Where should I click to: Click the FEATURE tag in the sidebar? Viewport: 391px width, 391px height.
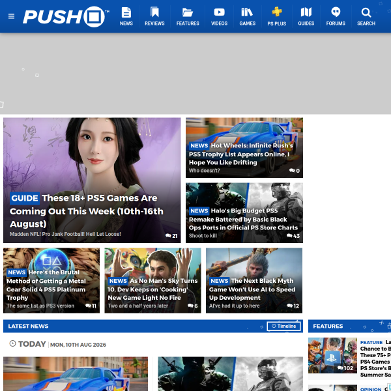371,342
